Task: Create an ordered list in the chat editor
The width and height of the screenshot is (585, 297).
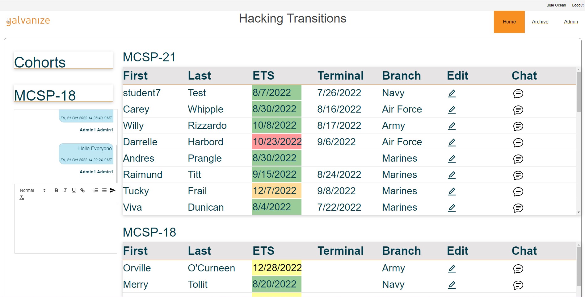Action: pyautogui.click(x=95, y=190)
